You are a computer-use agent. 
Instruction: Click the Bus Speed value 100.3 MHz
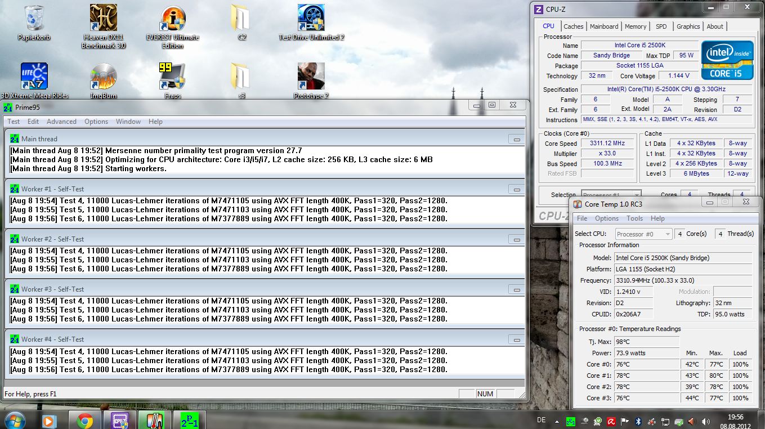coord(607,164)
